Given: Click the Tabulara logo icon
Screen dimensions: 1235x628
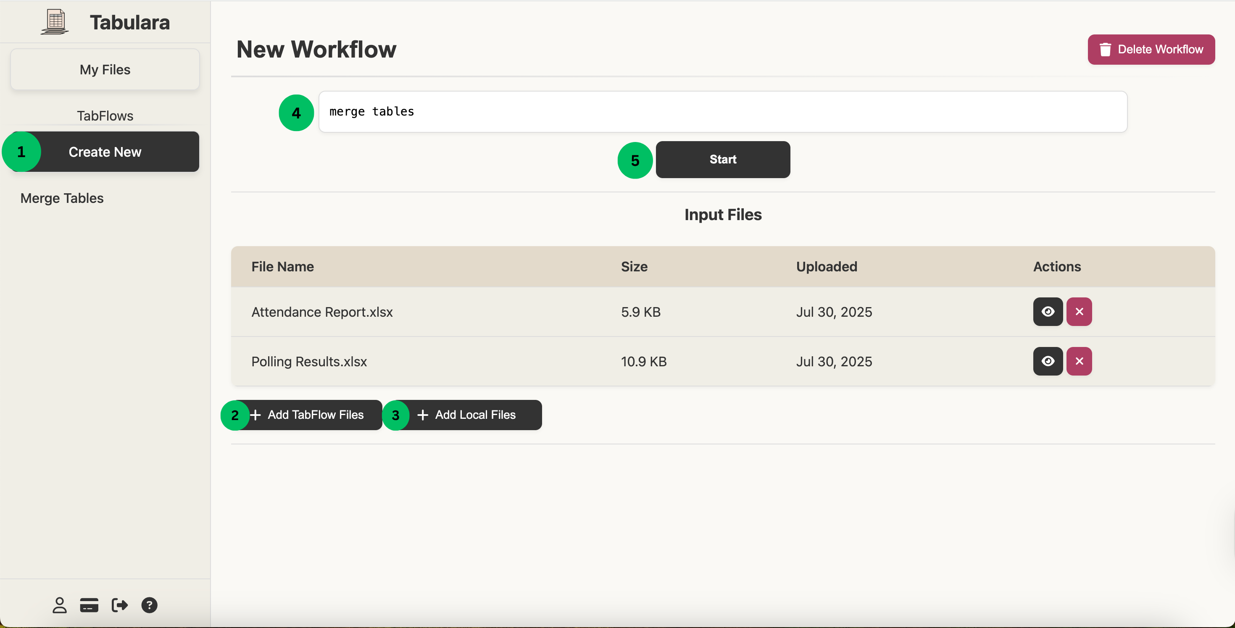Looking at the screenshot, I should [54, 21].
